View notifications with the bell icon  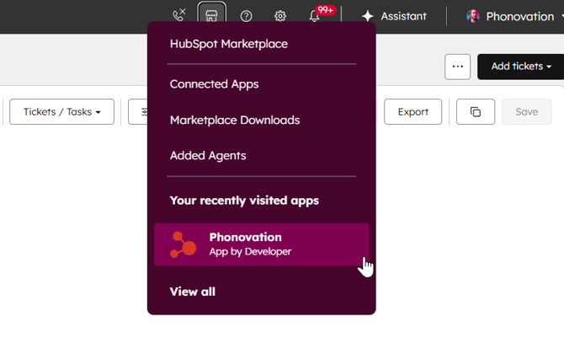(x=315, y=16)
